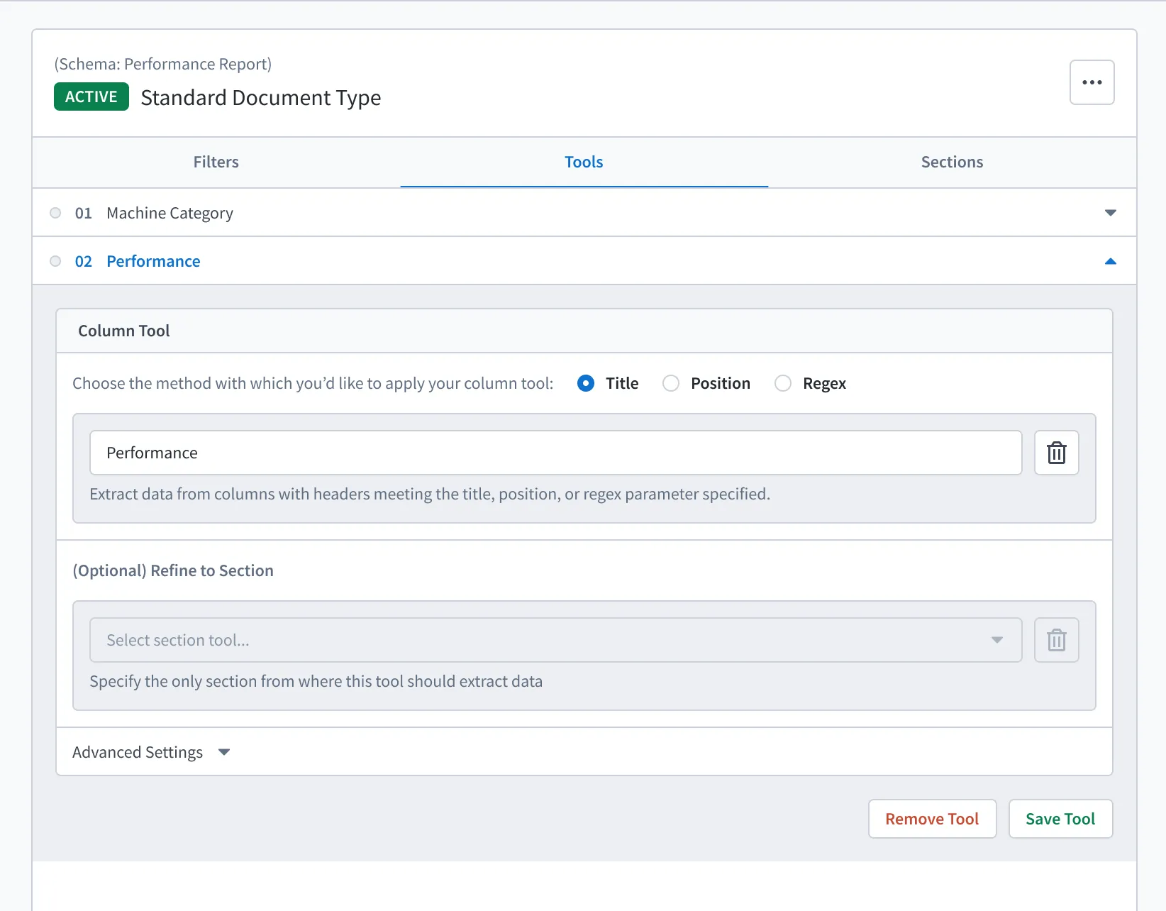
Task: Delete the Performance title entry
Action: click(x=1056, y=453)
